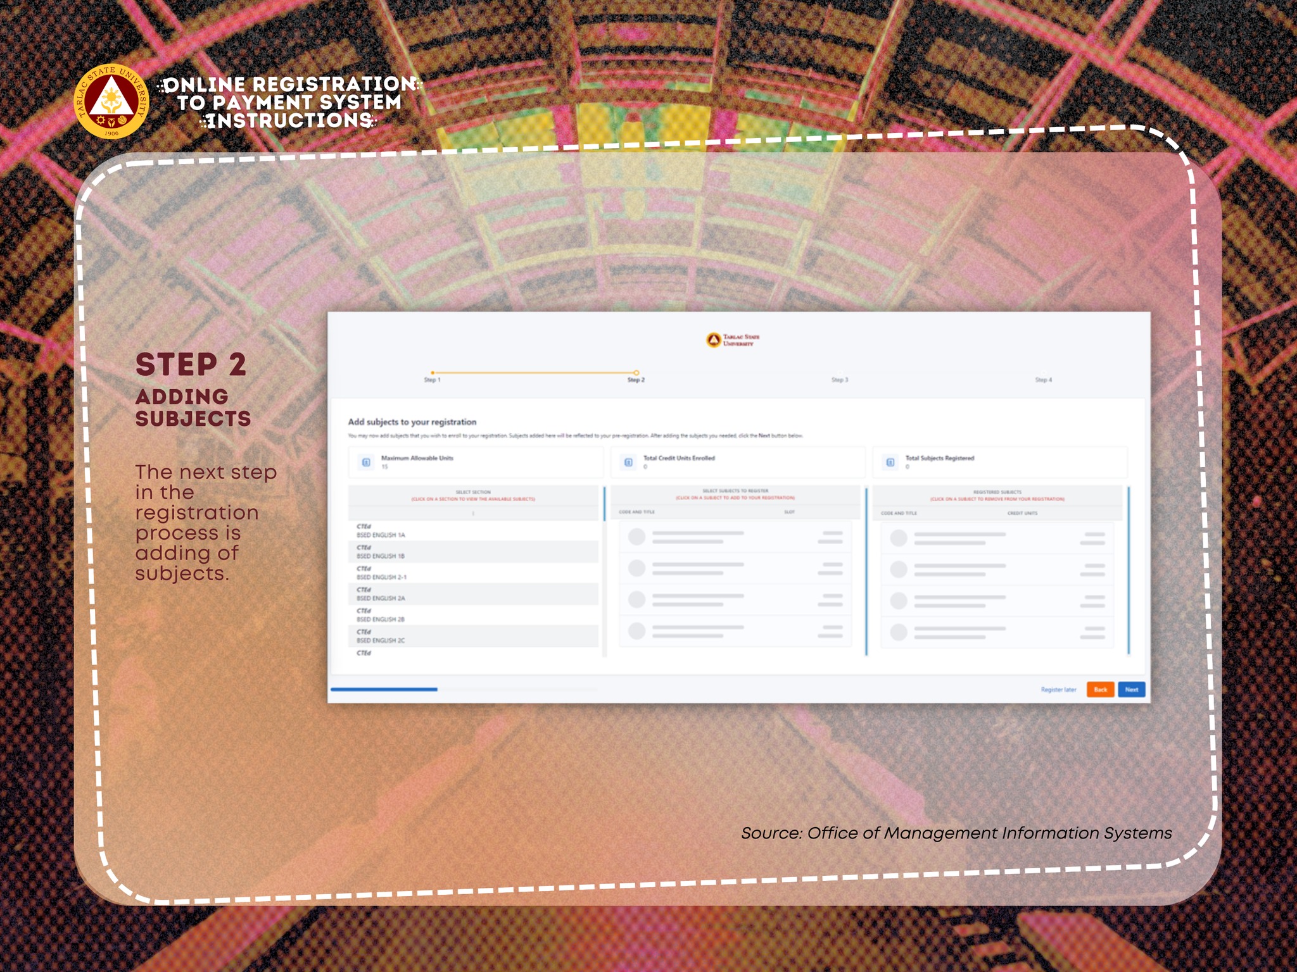Click the small university logo in form header
The image size is (1297, 972).
(714, 340)
